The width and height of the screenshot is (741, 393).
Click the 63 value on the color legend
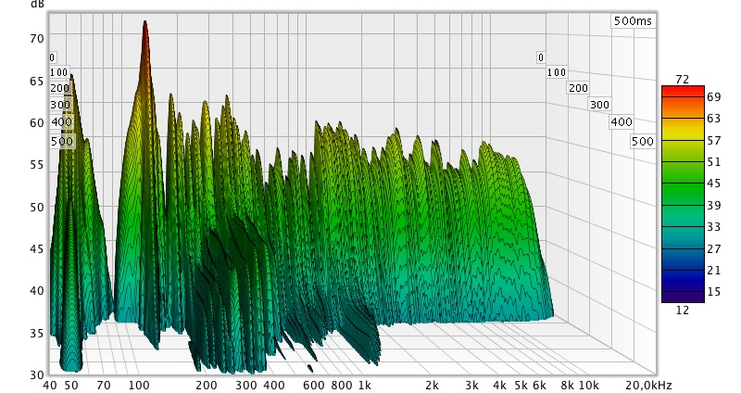(713, 119)
